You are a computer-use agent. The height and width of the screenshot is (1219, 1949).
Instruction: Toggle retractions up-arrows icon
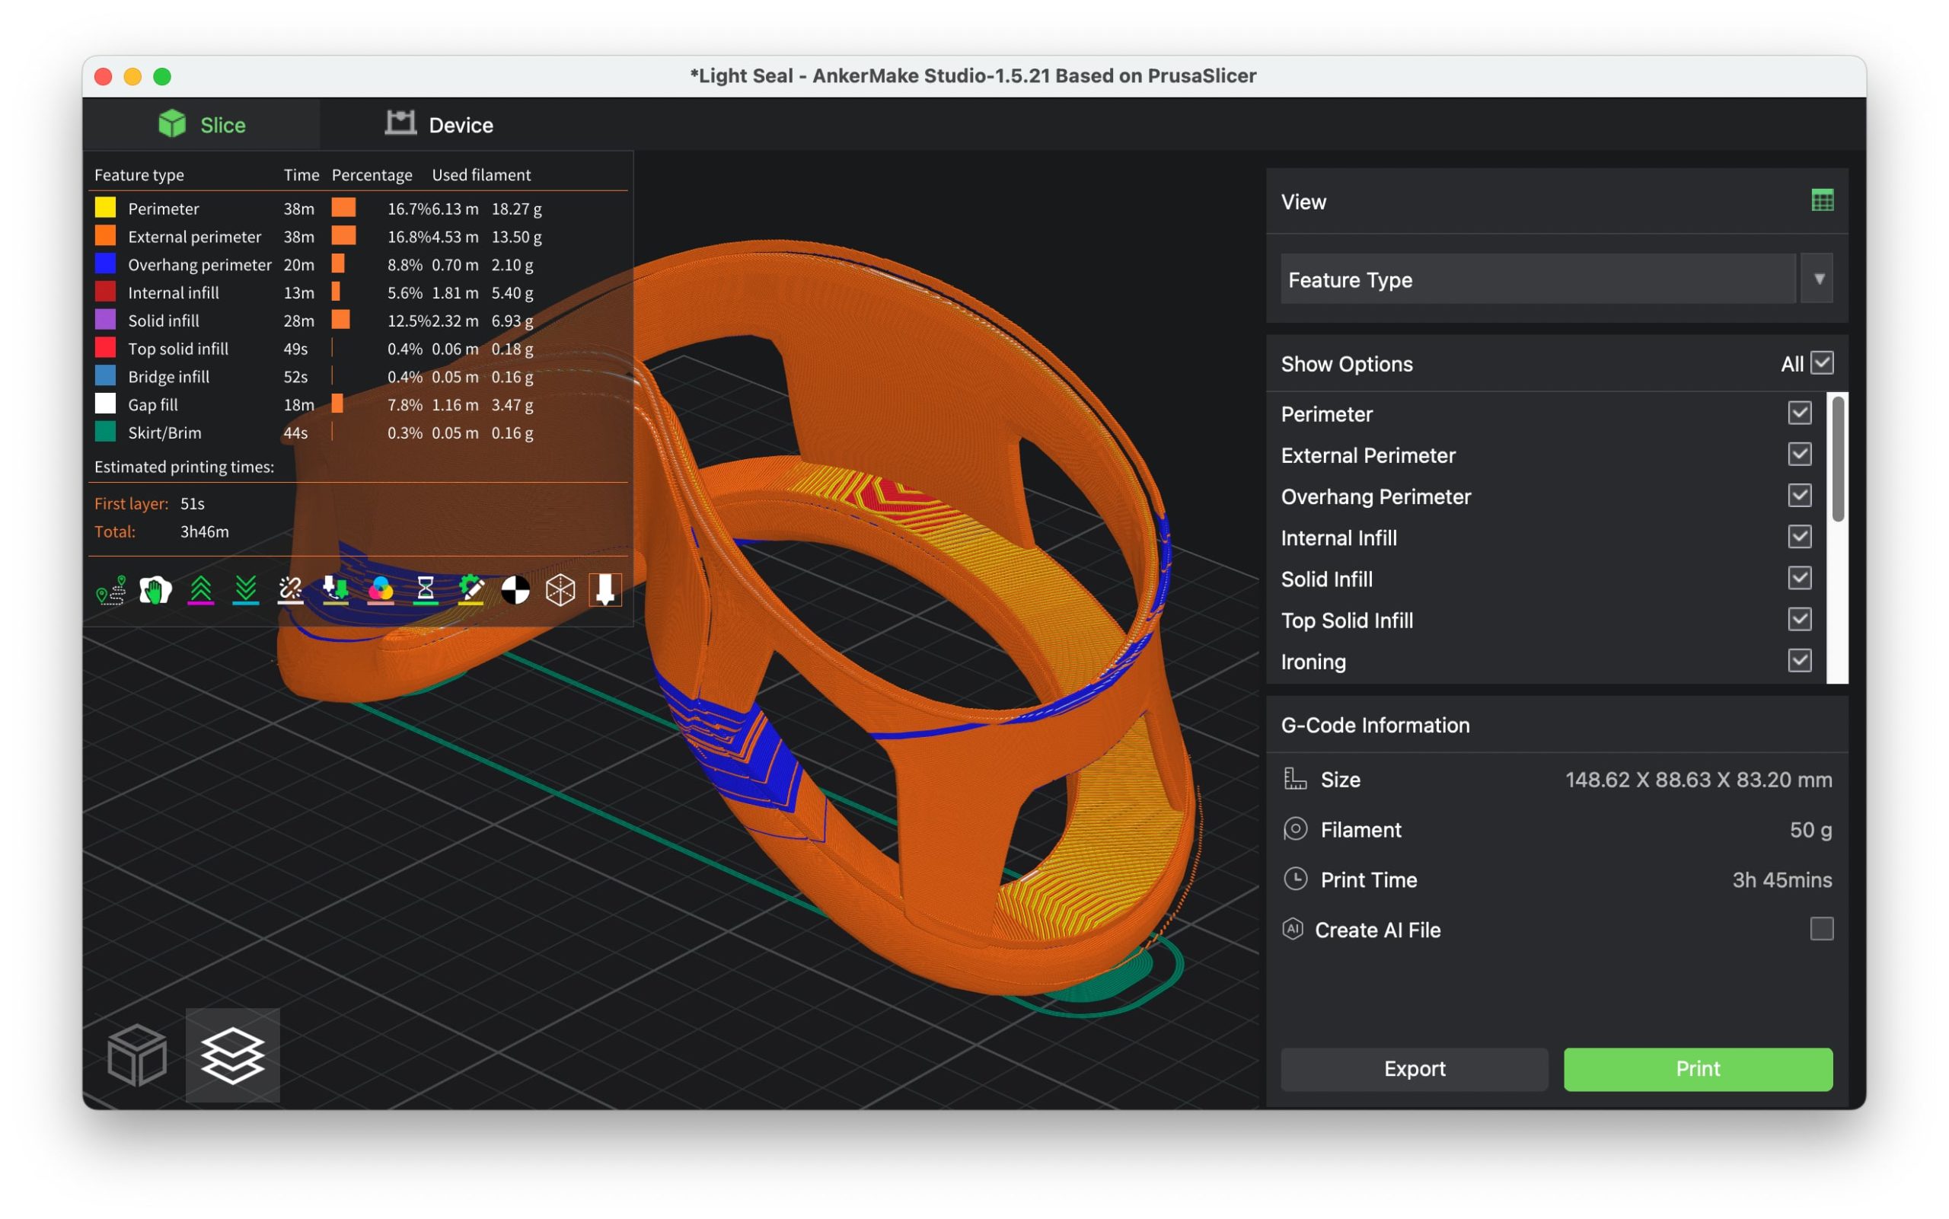pyautogui.click(x=201, y=590)
